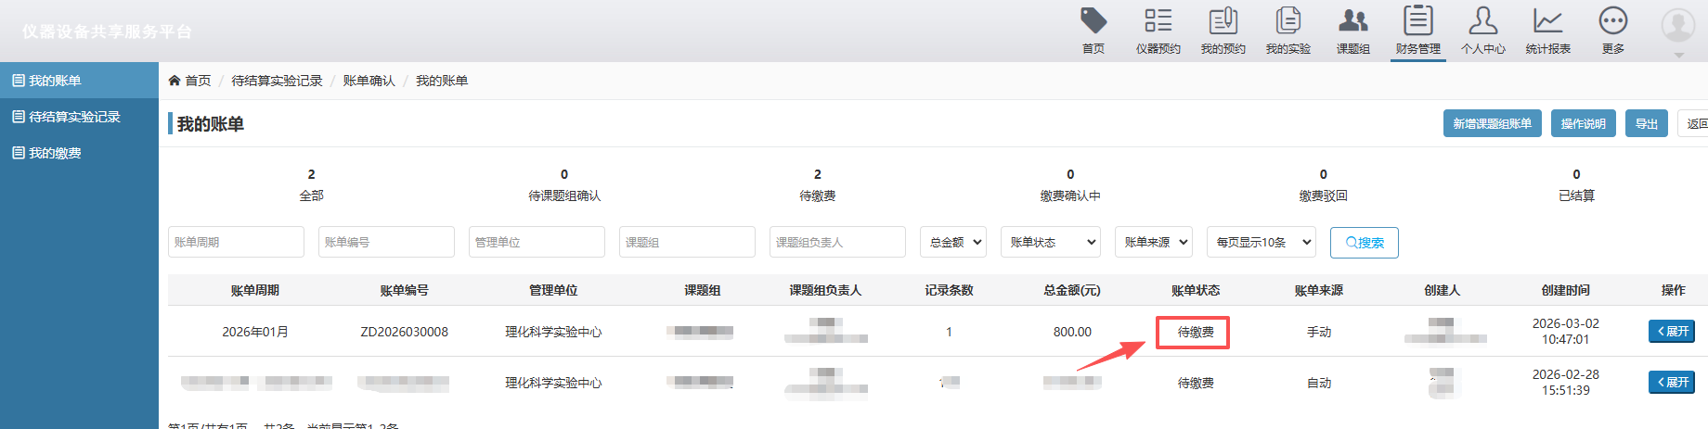Screen dimensions: 1708x429
Task: Open the 账单状态 dropdown
Action: (1052, 242)
